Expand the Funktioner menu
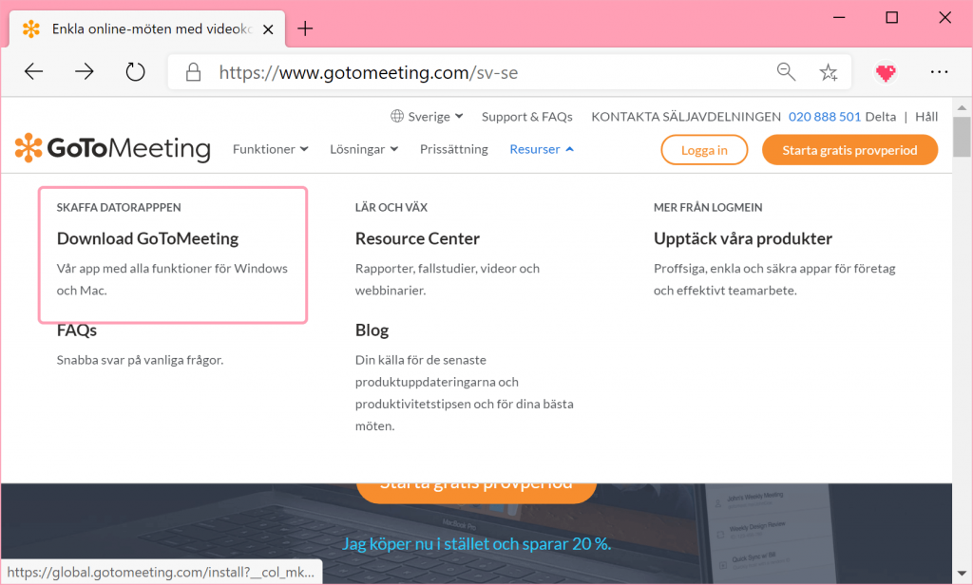 point(270,149)
